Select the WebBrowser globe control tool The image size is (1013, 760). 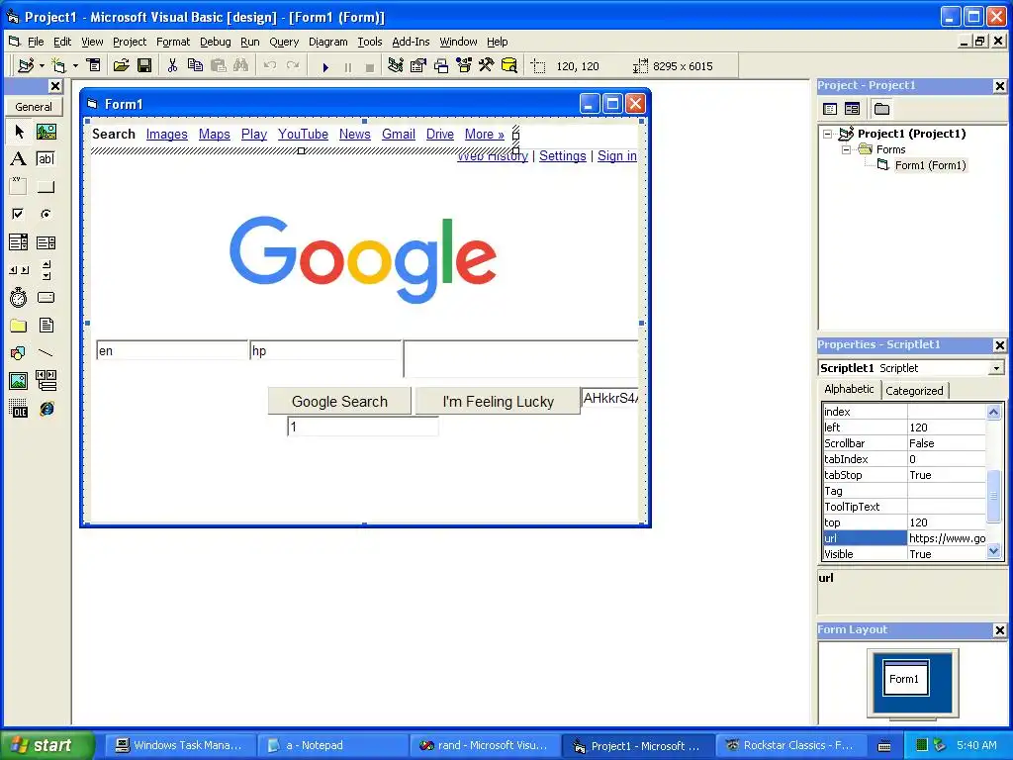[x=46, y=409]
